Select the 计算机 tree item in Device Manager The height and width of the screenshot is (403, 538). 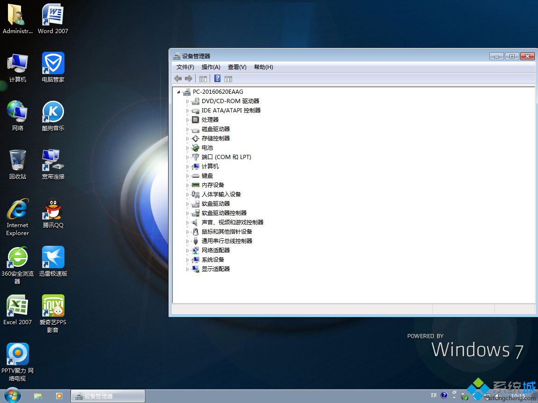(x=210, y=167)
